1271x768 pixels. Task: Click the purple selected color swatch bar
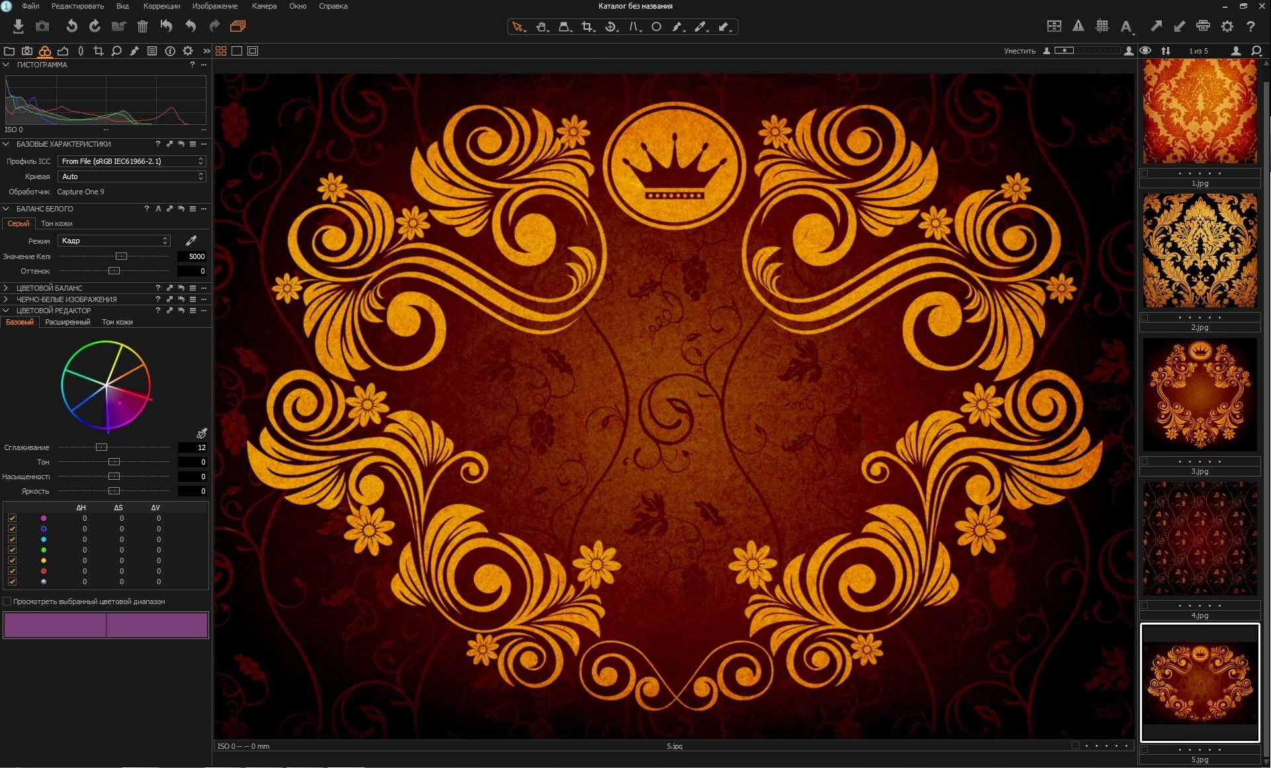[x=106, y=625]
